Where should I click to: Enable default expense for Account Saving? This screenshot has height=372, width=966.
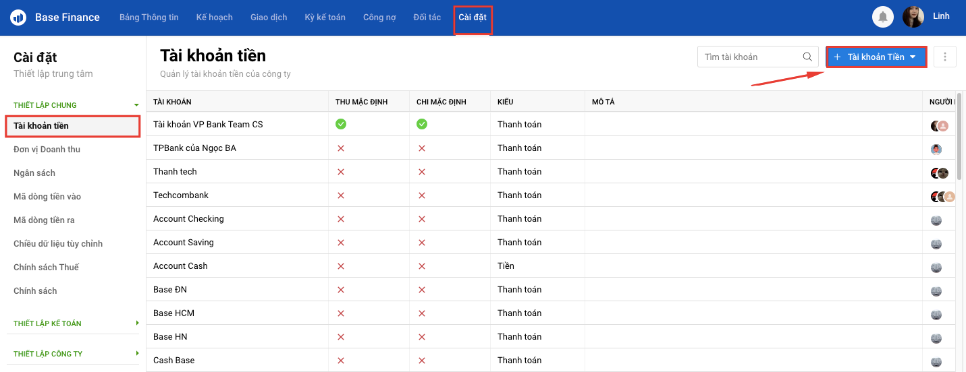point(422,243)
